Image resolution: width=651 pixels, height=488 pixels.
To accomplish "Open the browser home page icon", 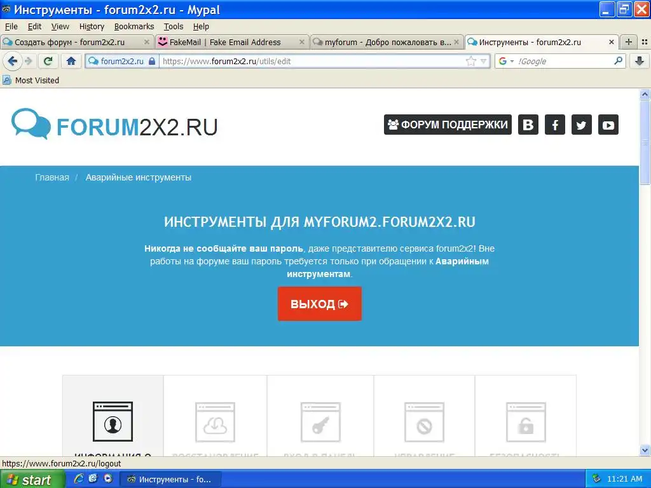I will [x=71, y=62].
